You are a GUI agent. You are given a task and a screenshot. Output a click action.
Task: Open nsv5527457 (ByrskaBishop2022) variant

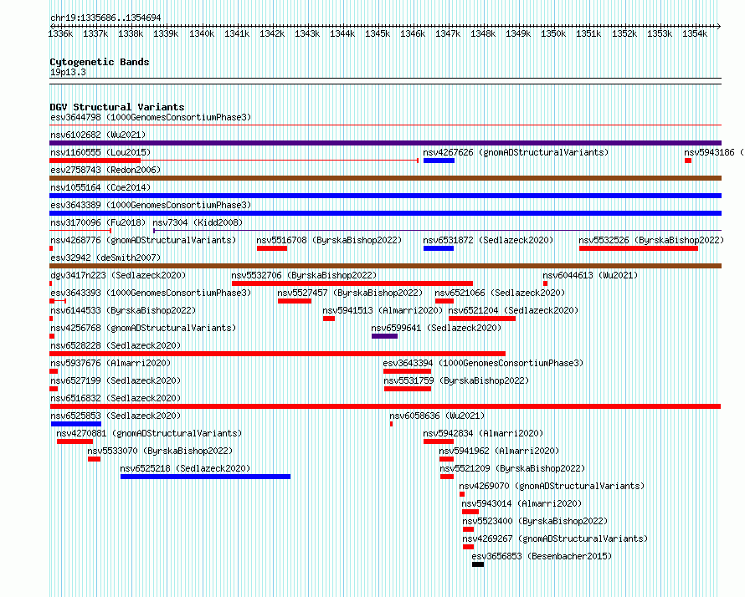coord(350,293)
